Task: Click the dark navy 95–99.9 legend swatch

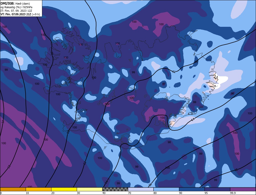Action: coord(217,189)
